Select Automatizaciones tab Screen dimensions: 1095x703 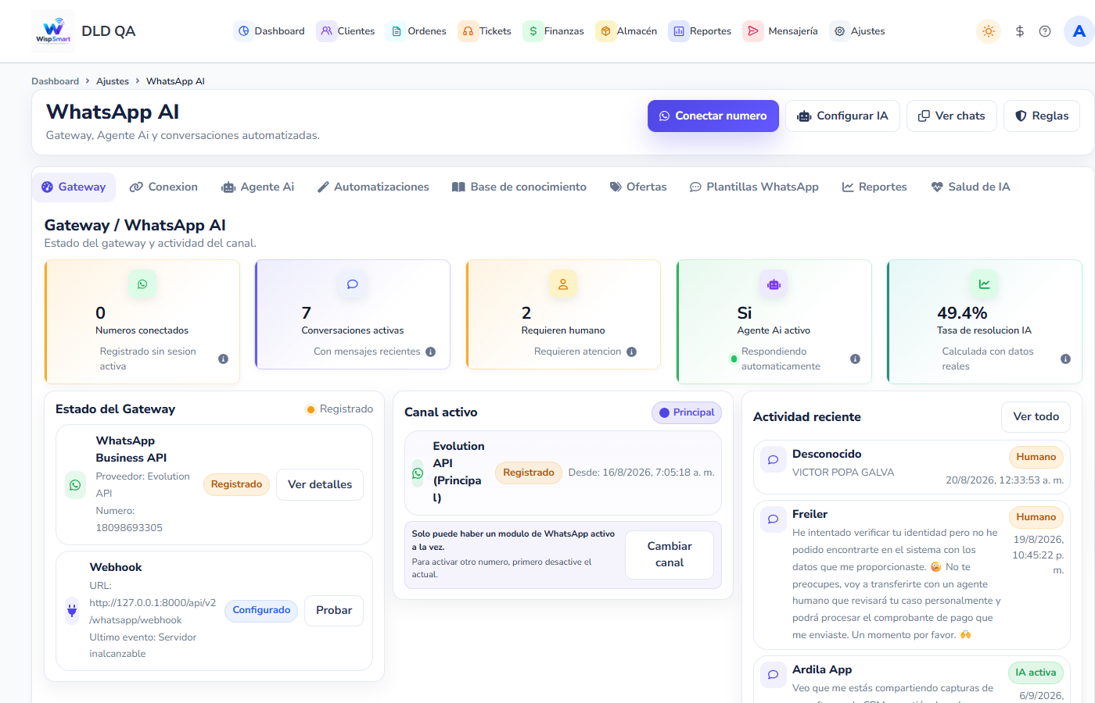click(373, 187)
